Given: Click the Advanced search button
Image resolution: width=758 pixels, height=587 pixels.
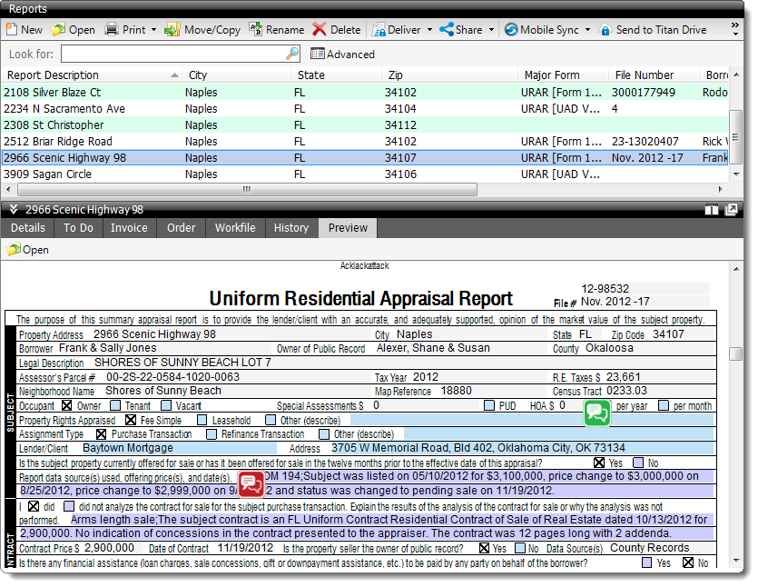Looking at the screenshot, I should coord(342,55).
